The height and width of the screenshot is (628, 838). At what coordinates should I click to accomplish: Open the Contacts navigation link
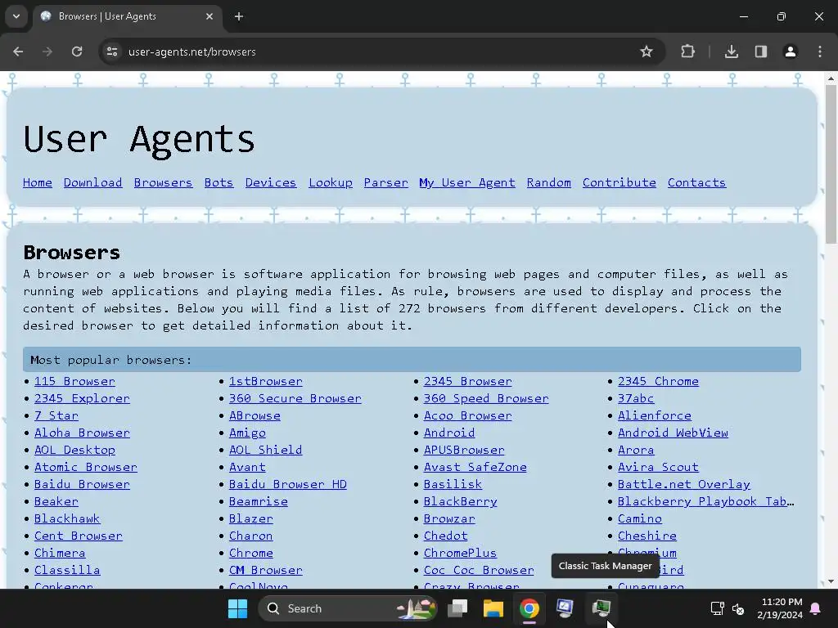tap(697, 182)
